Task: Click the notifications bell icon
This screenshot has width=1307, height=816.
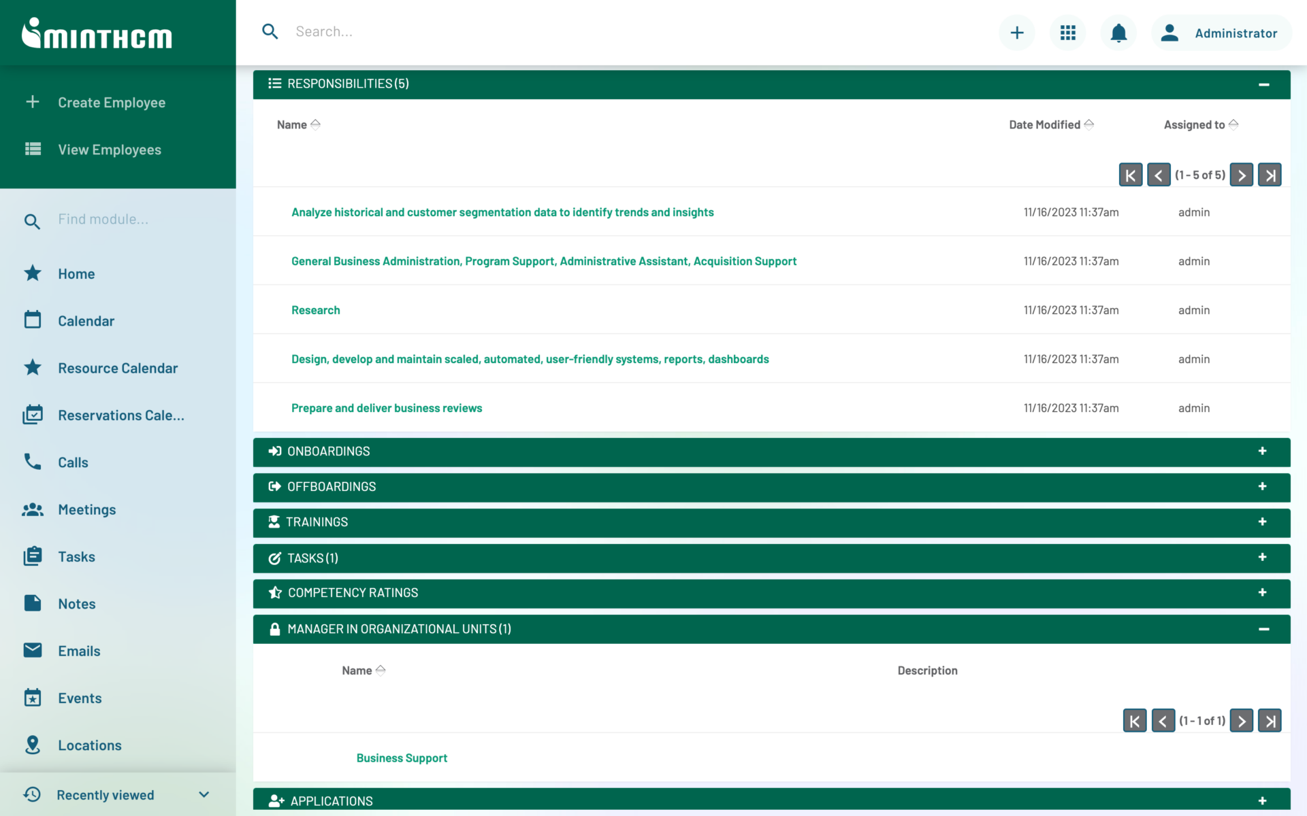Action: tap(1118, 32)
